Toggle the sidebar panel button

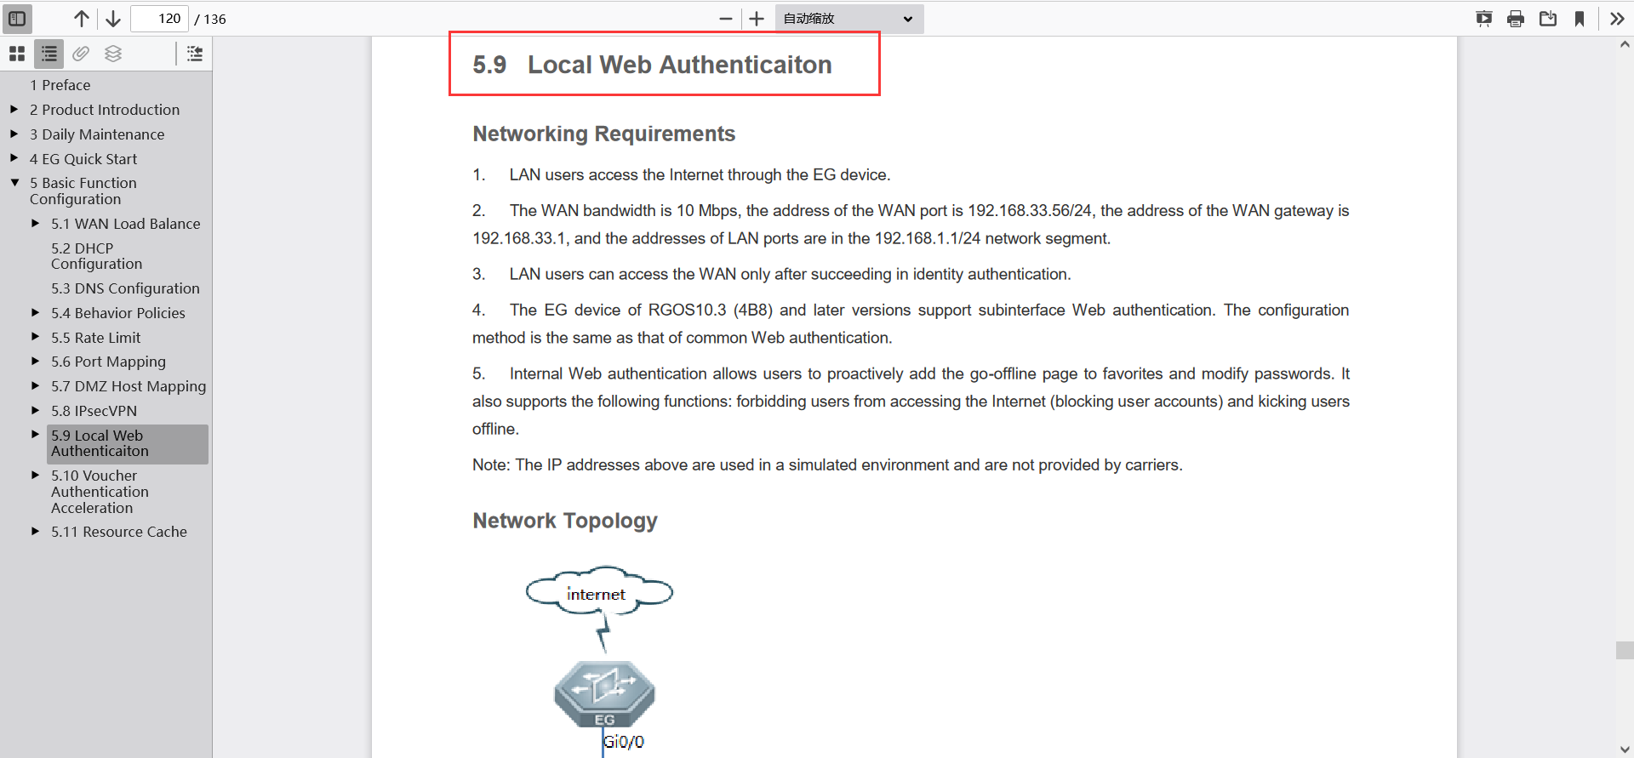point(17,18)
